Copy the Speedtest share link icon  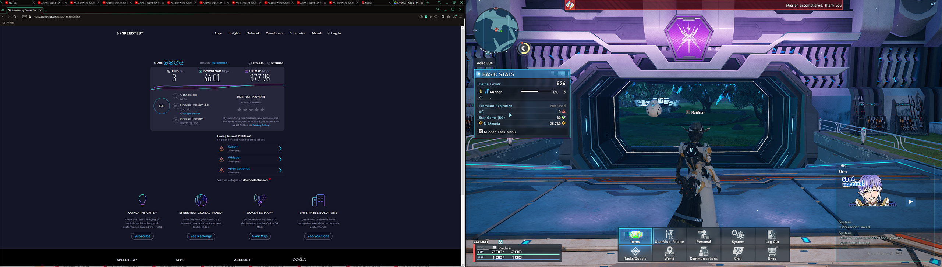pos(166,63)
